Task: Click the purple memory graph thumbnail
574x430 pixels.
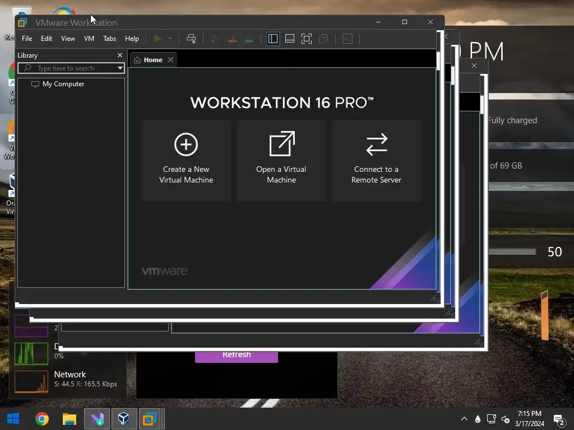Action: point(31,325)
